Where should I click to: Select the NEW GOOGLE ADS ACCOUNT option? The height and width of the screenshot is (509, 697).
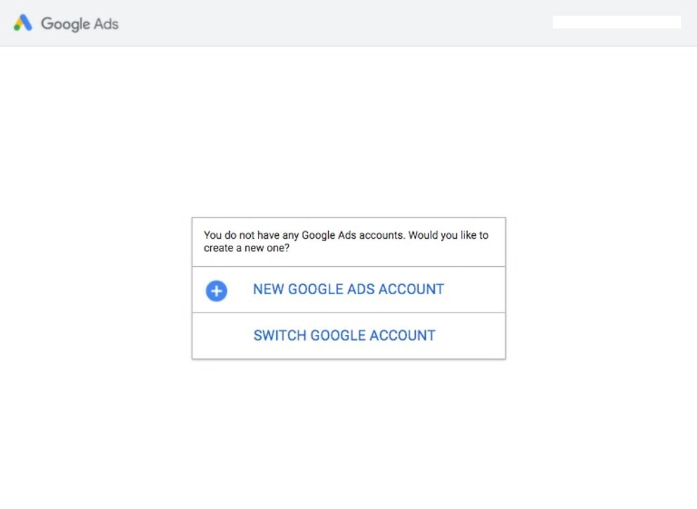coord(348,289)
